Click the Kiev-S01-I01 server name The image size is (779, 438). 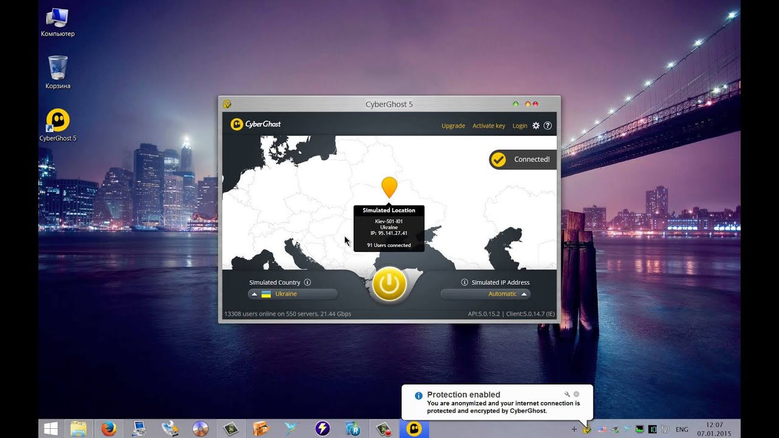click(x=389, y=221)
